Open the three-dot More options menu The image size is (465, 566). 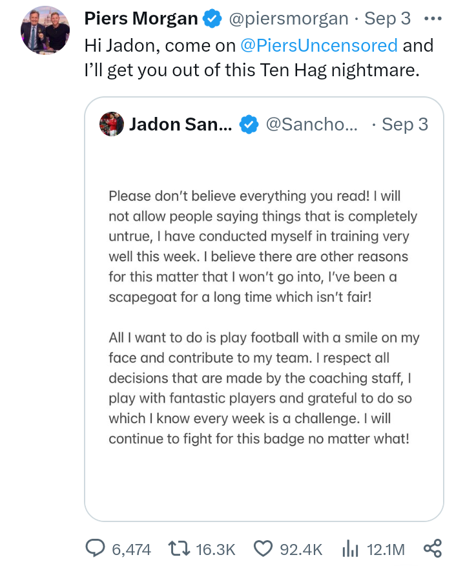(433, 19)
